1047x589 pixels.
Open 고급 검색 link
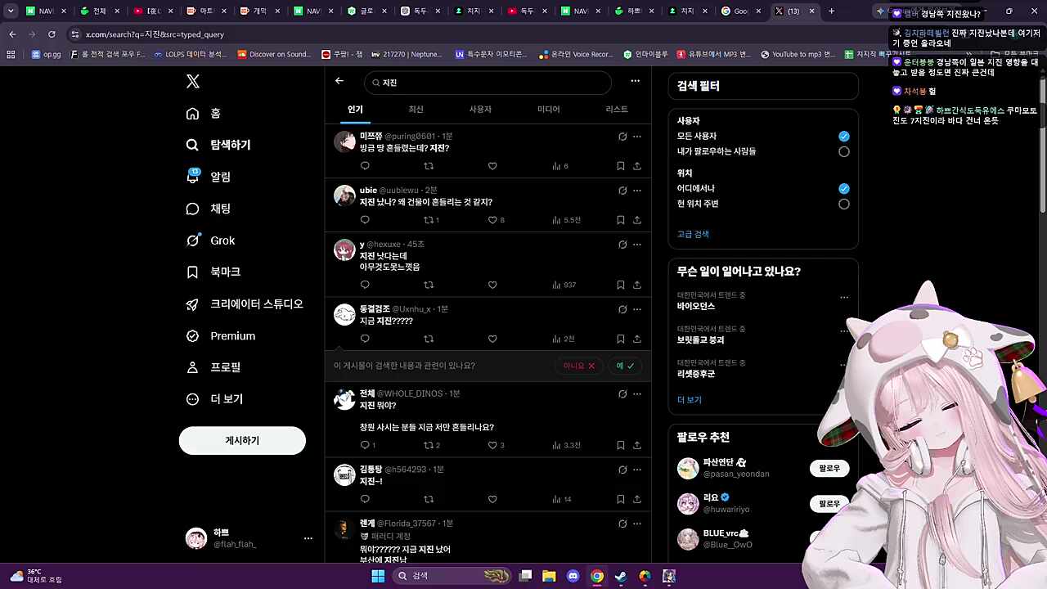(693, 234)
